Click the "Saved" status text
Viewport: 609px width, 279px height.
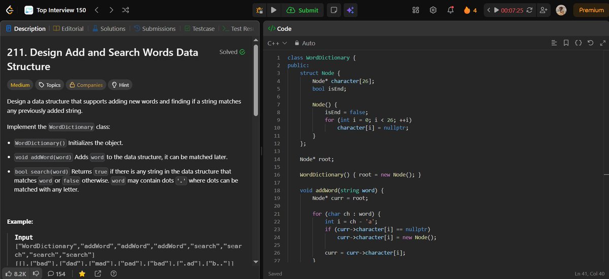(275, 274)
